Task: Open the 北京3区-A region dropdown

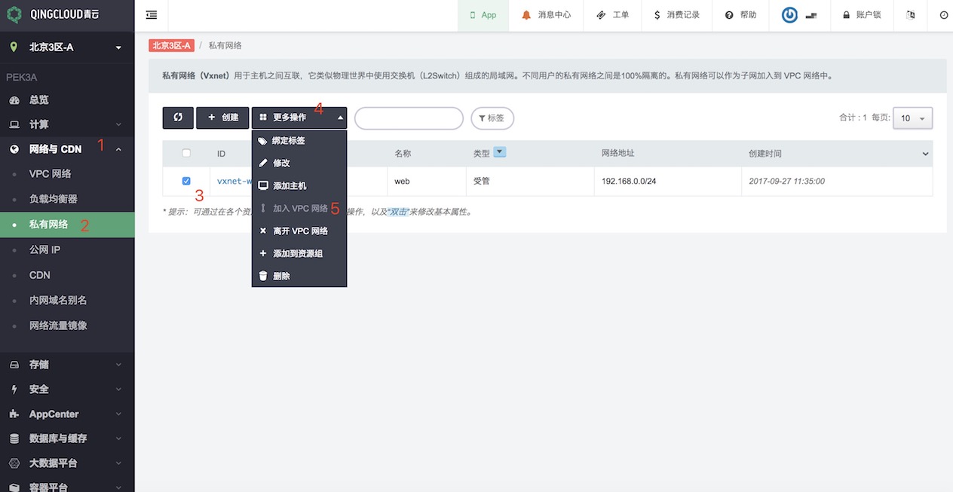Action: pyautogui.click(x=66, y=47)
